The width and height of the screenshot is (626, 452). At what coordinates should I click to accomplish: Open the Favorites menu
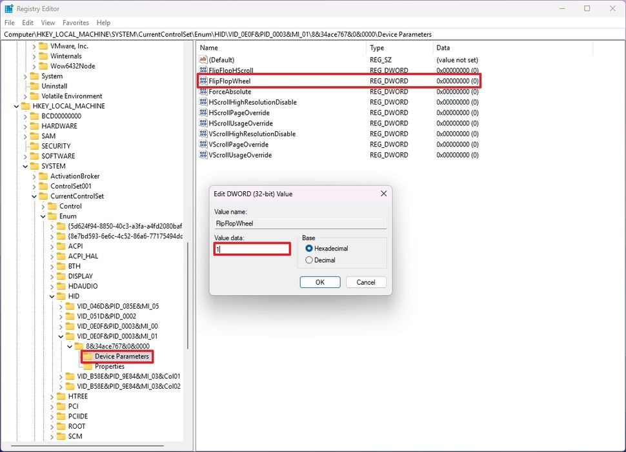[76, 22]
